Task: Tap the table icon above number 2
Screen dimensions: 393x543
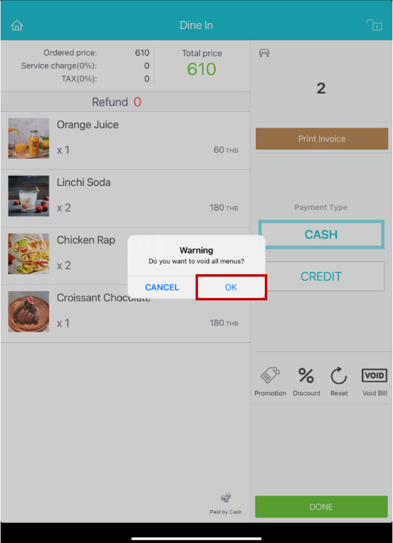Action: click(264, 53)
